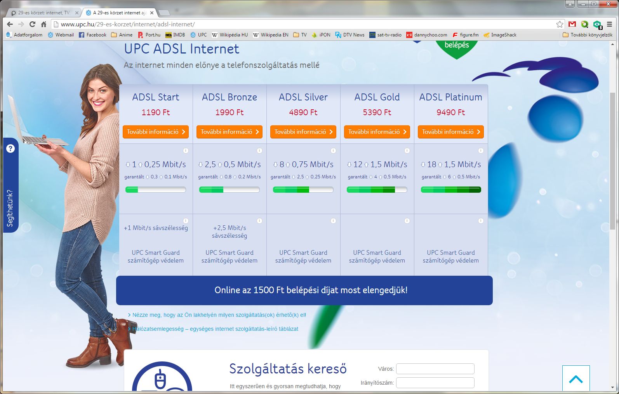Image resolution: width=619 pixels, height=394 pixels.
Task: Open the Gmail extension icon
Action: [x=572, y=24]
